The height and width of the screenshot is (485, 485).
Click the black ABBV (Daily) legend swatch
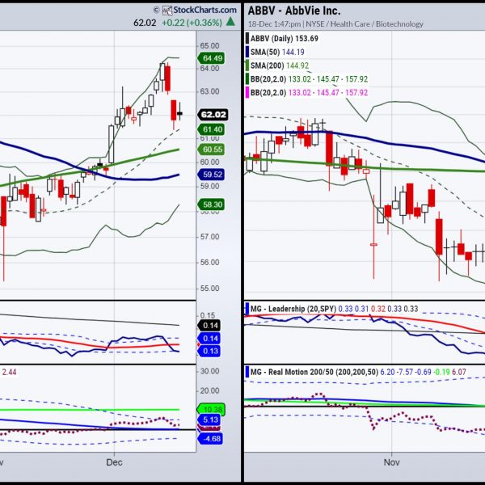pyautogui.click(x=247, y=38)
